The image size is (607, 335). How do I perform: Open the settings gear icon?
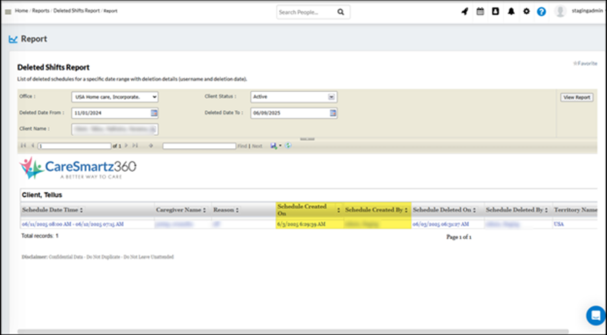coord(526,12)
